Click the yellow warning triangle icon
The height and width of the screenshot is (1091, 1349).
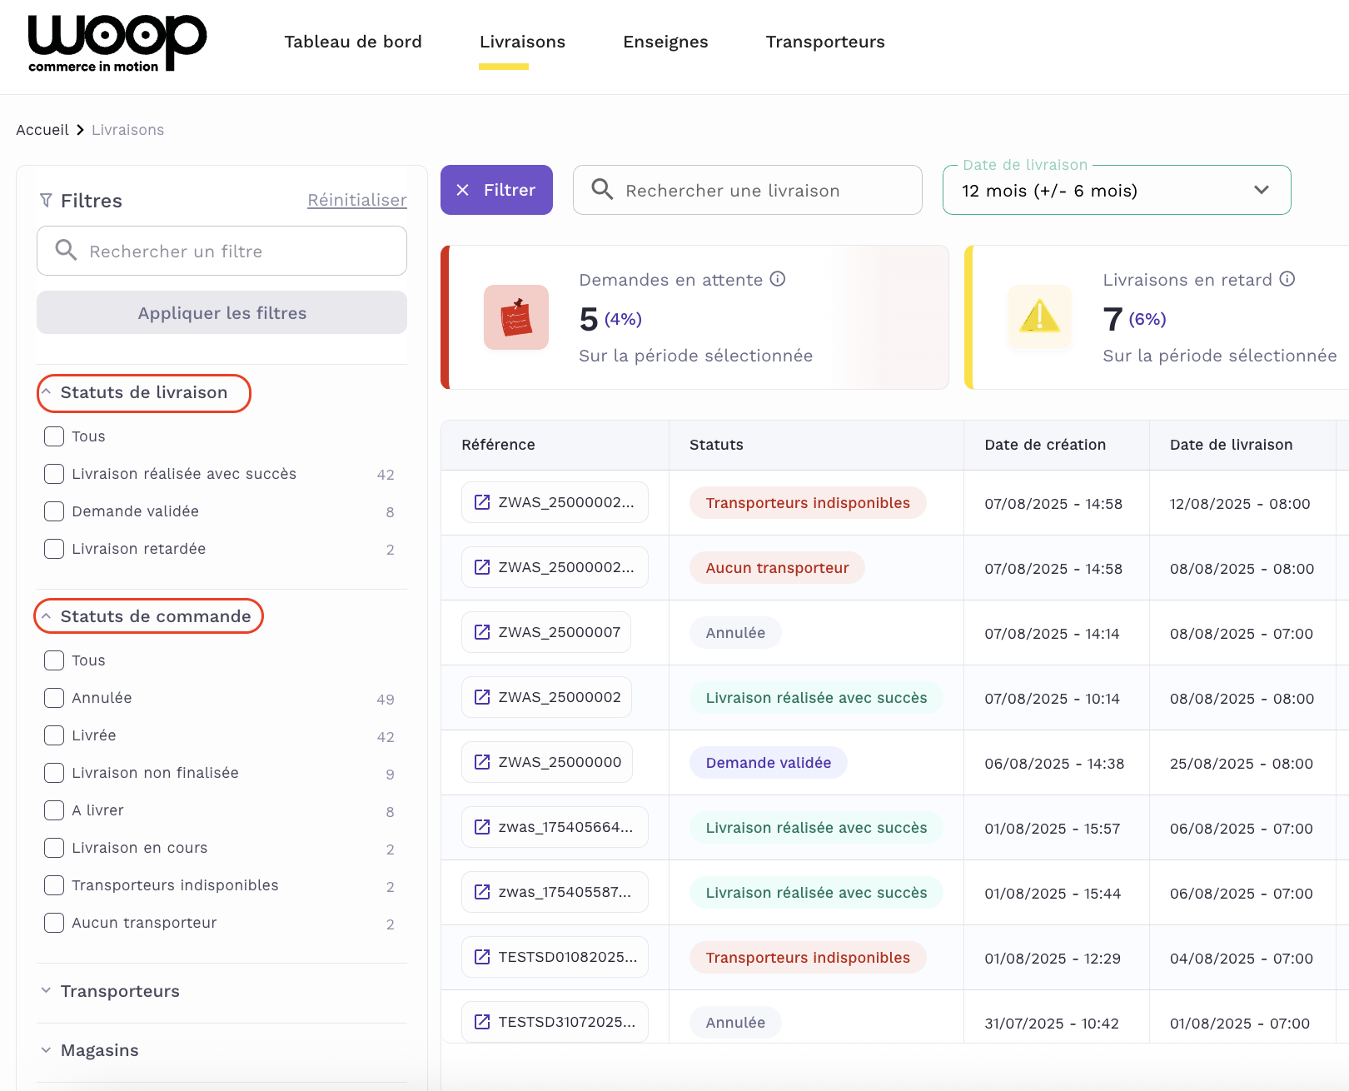1039,317
